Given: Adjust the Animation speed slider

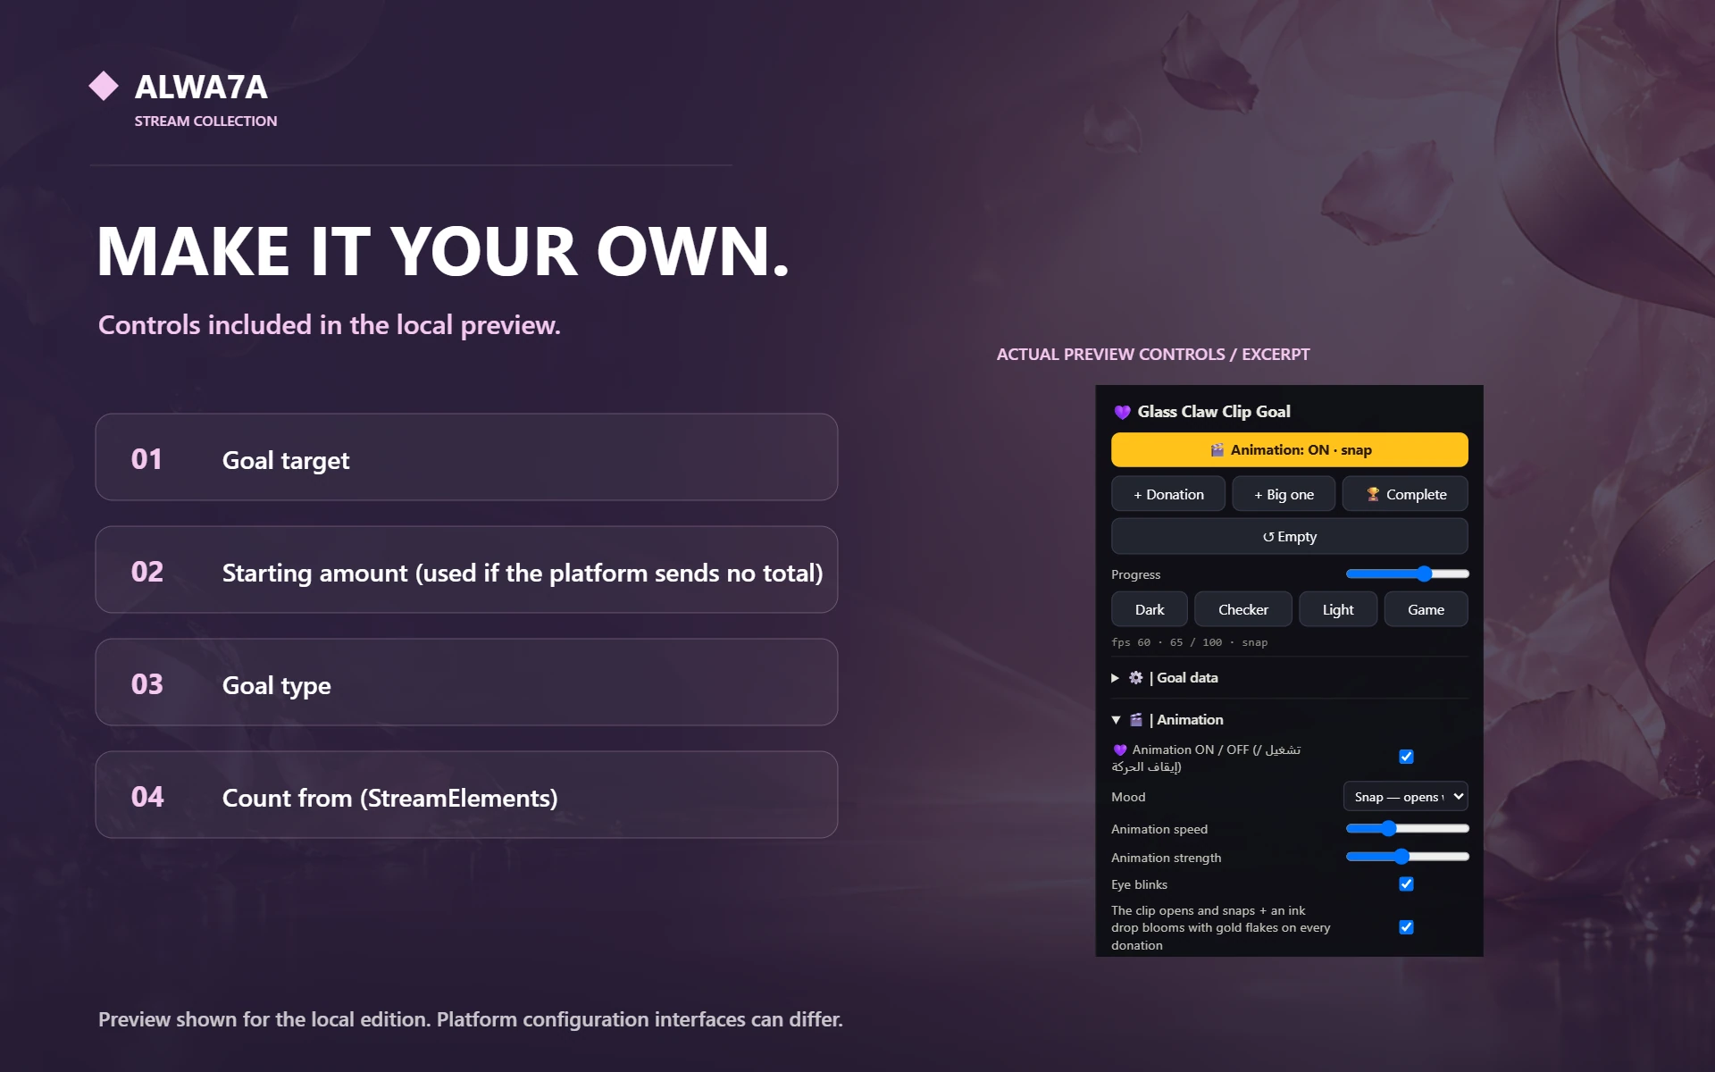Looking at the screenshot, I should [x=1407, y=828].
